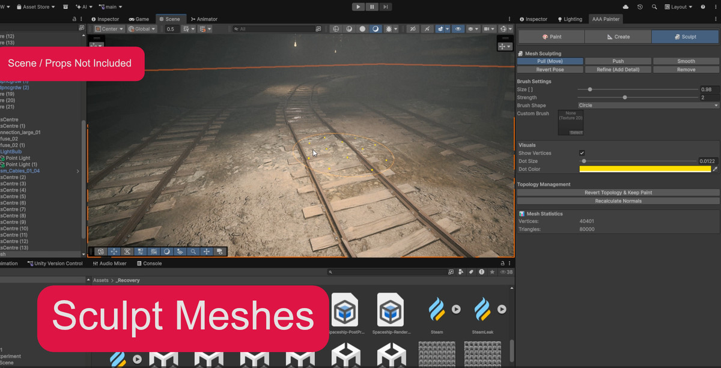This screenshot has height=368, width=721.
Task: Open the Global orientation dropdown
Action: 142,28
